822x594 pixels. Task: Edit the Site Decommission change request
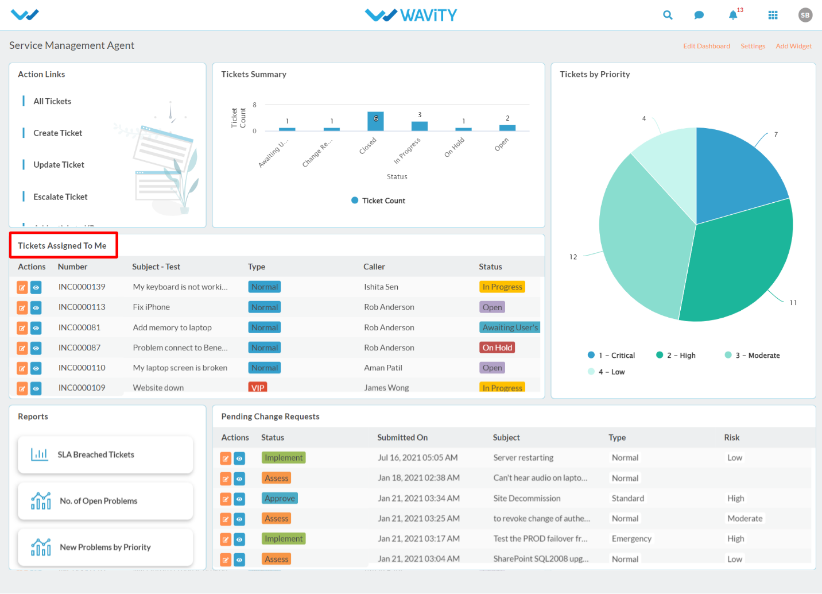coord(226,499)
